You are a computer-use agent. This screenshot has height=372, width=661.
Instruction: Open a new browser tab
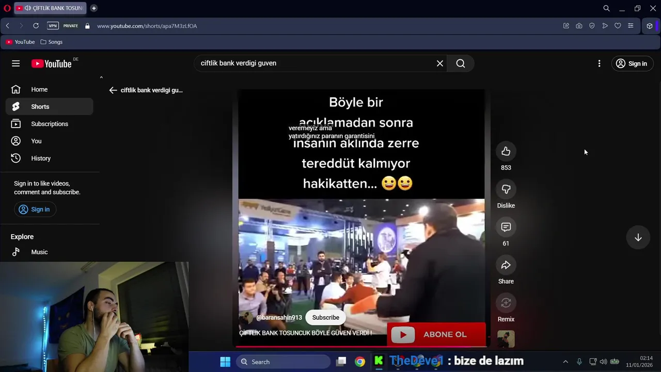[x=93, y=8]
